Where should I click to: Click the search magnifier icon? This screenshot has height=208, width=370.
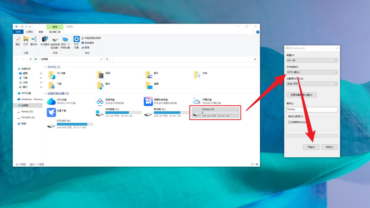click(x=255, y=60)
